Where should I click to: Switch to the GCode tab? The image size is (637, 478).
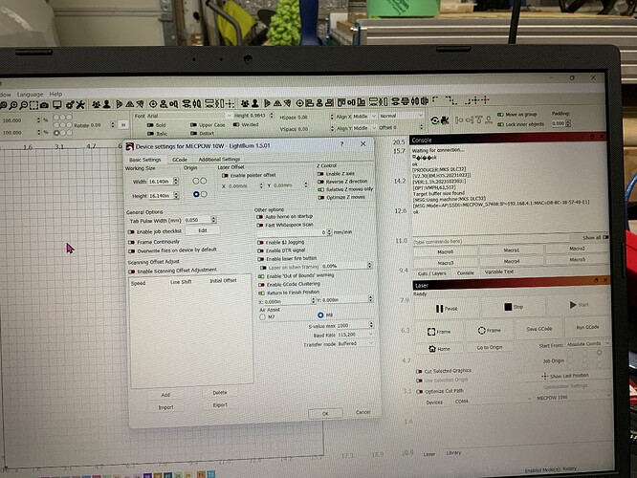pos(180,160)
